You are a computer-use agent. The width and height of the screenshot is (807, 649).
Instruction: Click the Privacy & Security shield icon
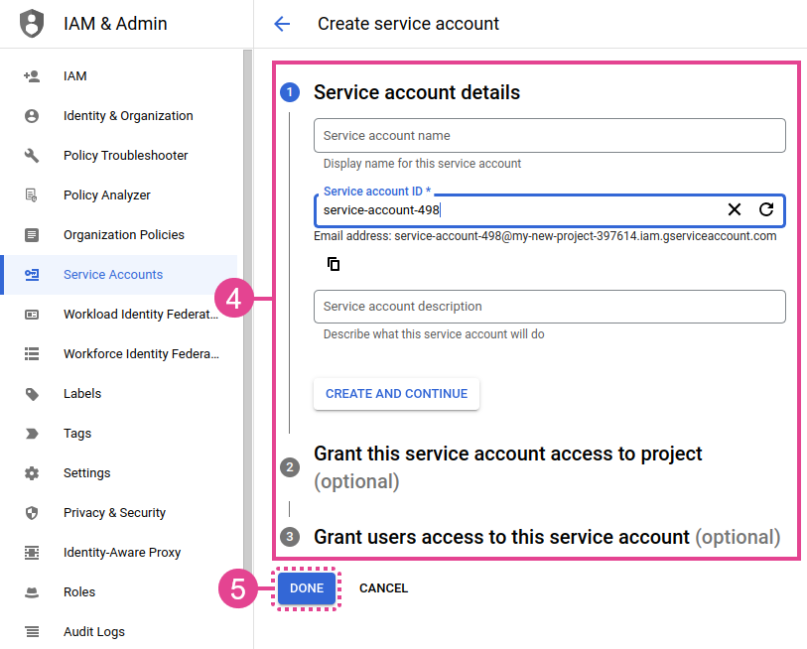(32, 513)
